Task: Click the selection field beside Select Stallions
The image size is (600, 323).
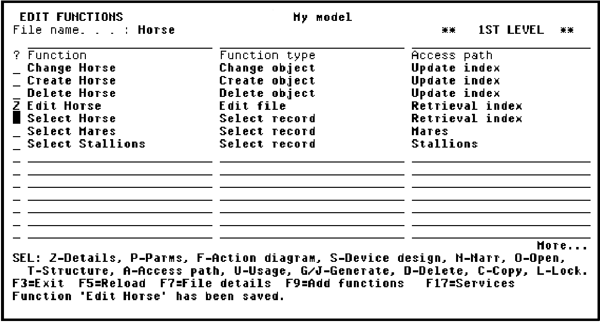Action: point(17,144)
